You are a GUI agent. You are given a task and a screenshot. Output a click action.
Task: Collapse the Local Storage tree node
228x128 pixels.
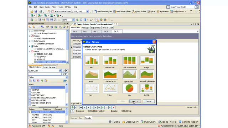[x=30, y=31]
